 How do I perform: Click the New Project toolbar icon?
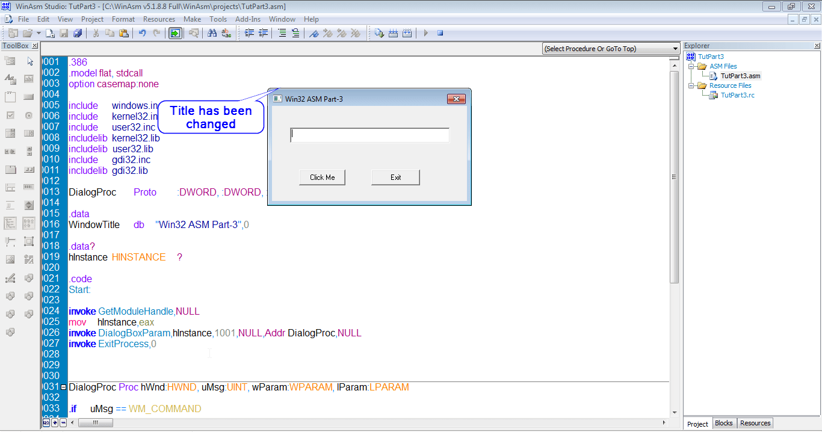coord(13,33)
